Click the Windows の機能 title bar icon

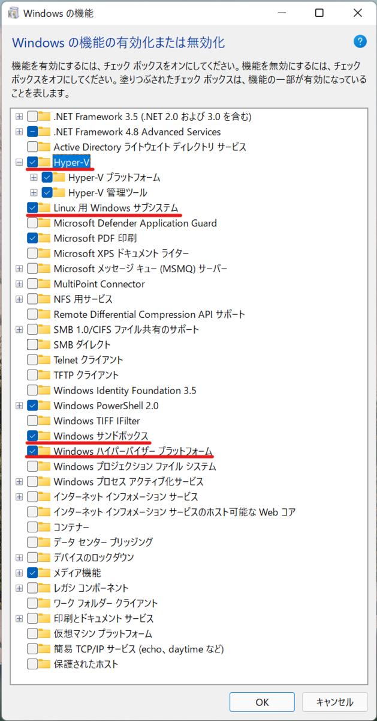pyautogui.click(x=14, y=13)
